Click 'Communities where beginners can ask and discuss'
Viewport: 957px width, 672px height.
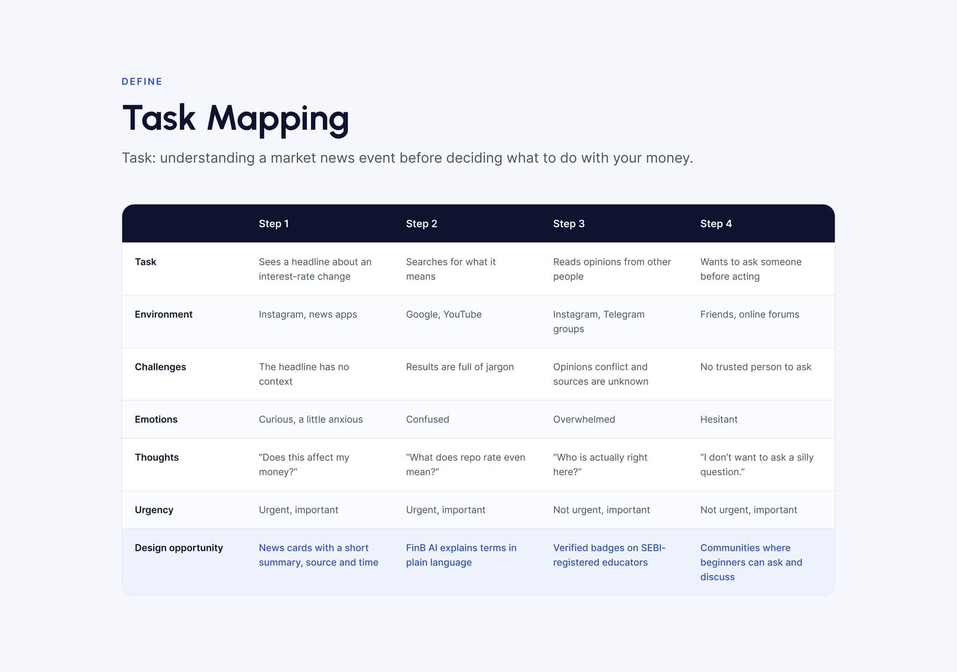(751, 562)
